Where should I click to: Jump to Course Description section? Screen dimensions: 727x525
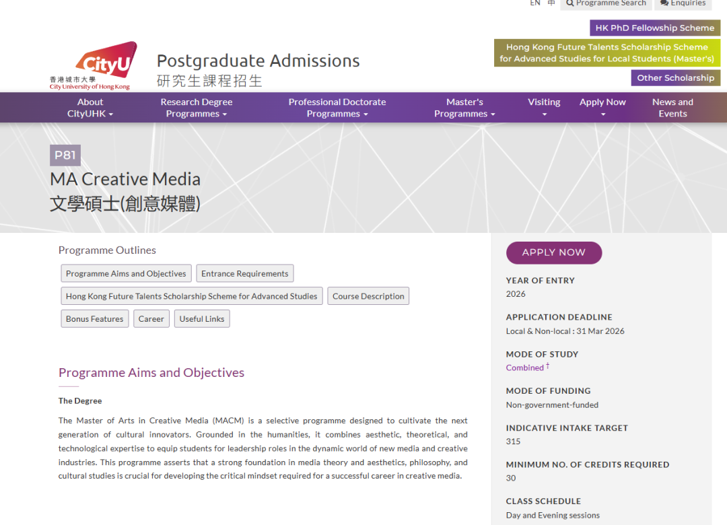368,296
